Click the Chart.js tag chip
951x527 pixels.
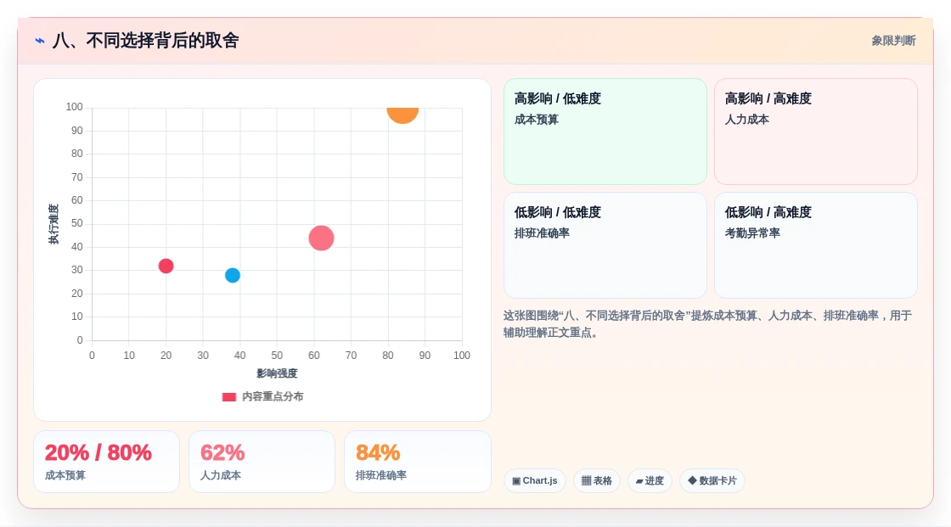pos(535,481)
